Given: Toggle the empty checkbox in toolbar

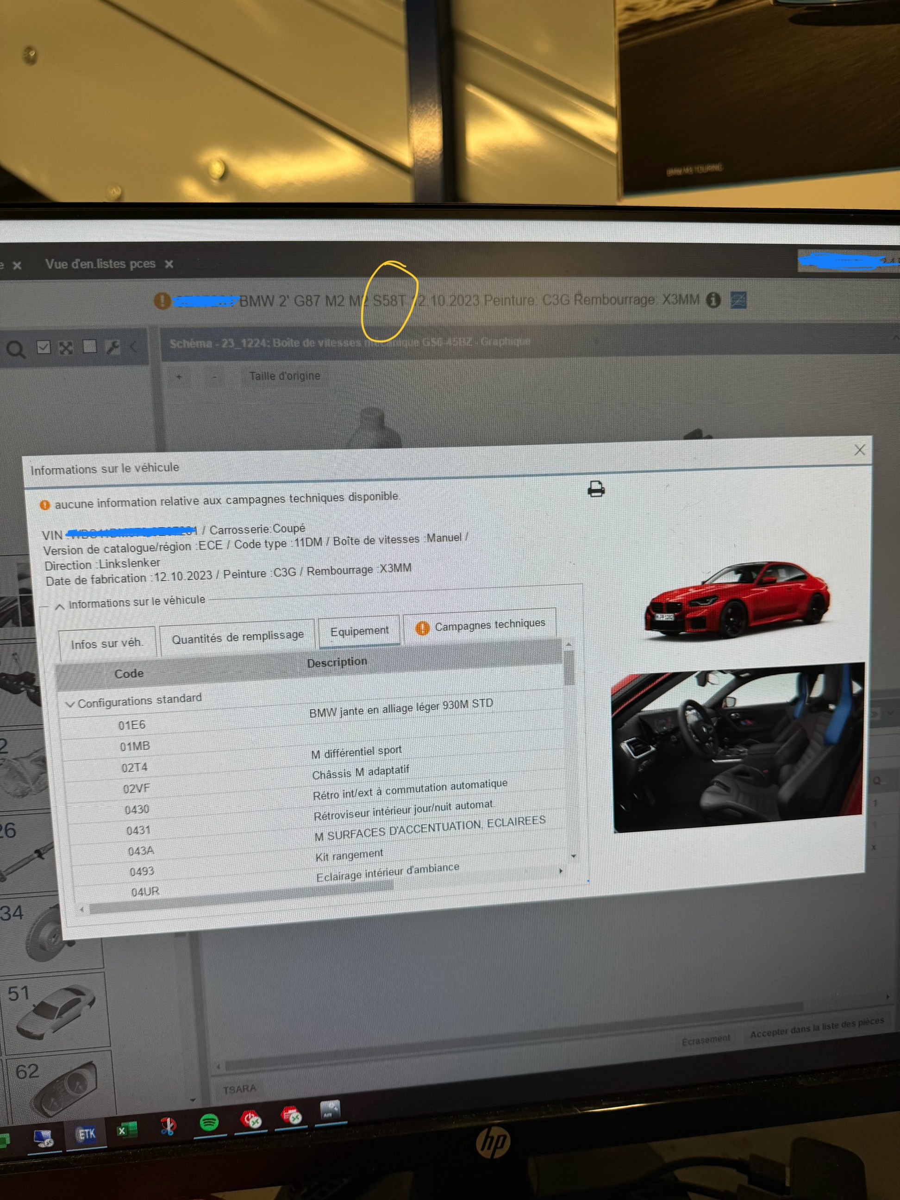Looking at the screenshot, I should (x=89, y=346).
